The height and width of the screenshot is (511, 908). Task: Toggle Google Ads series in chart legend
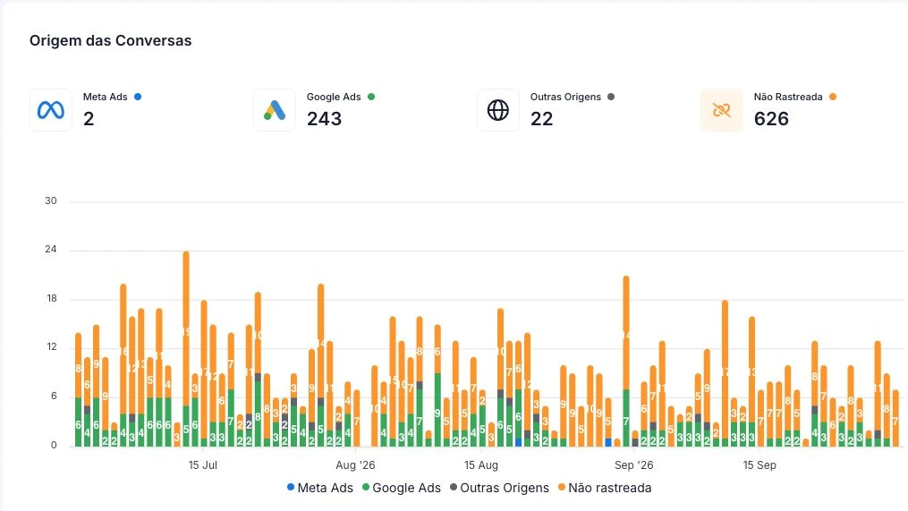tap(402, 488)
